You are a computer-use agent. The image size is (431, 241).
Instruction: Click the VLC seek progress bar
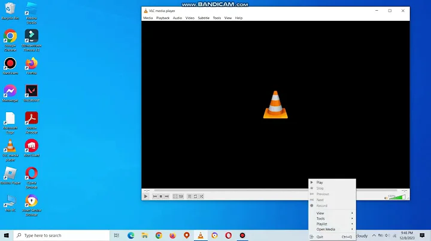275,190
